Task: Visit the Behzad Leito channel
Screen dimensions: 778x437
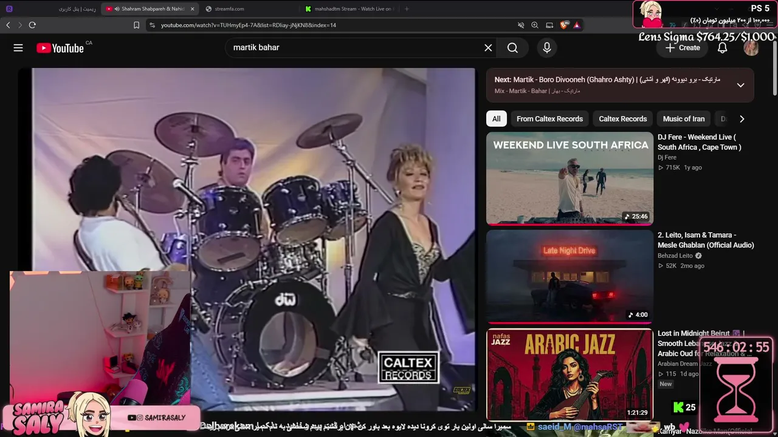Action: pos(675,256)
